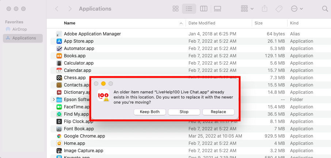
Task: Click the Edit Tags icon
Action: tap(279, 9)
